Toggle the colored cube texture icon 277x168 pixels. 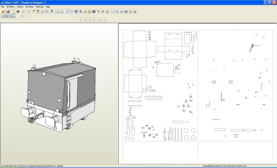(x=18, y=12)
